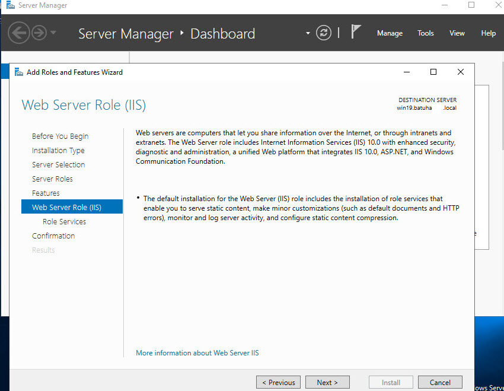Go to the Server Roles wizard step
Image resolution: width=504 pixels, height=391 pixels.
pyautogui.click(x=52, y=179)
